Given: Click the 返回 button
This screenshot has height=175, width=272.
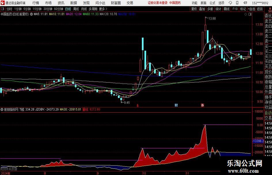Looking at the screenshot, I should 260,9.
